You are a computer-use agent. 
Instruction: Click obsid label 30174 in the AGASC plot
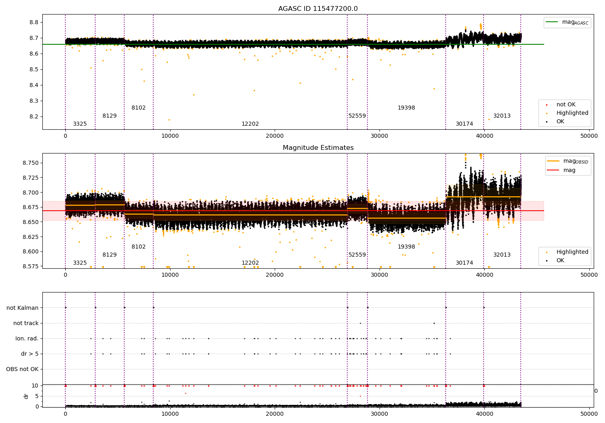coord(464,124)
